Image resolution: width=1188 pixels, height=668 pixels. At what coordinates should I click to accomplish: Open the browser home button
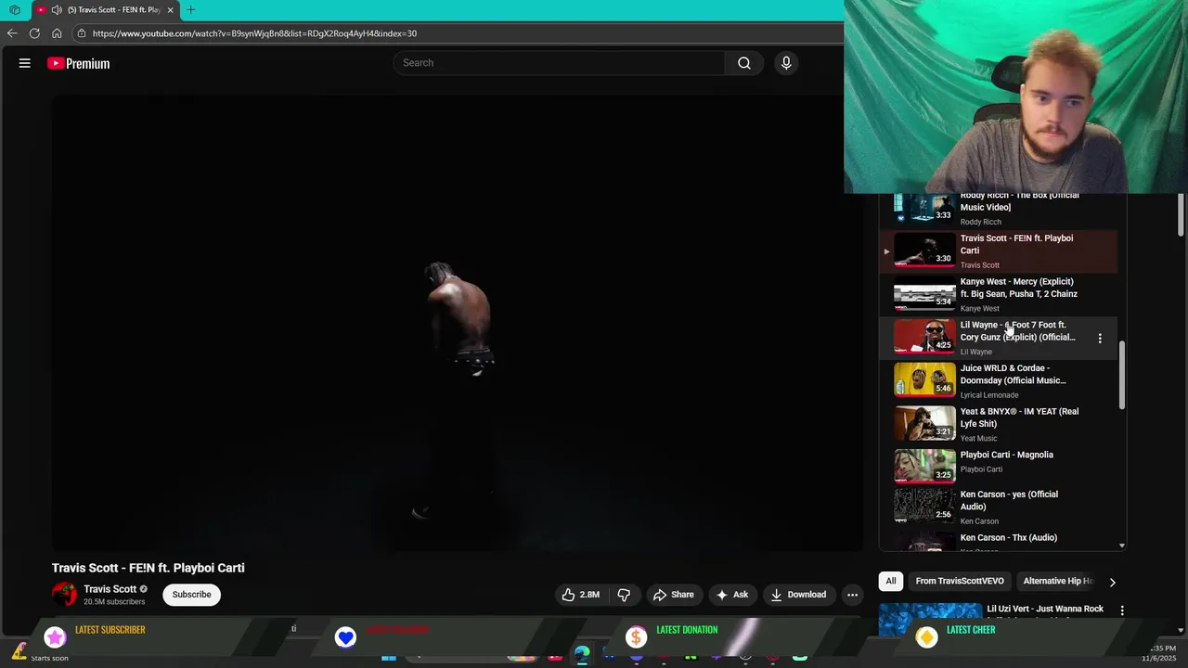57,33
